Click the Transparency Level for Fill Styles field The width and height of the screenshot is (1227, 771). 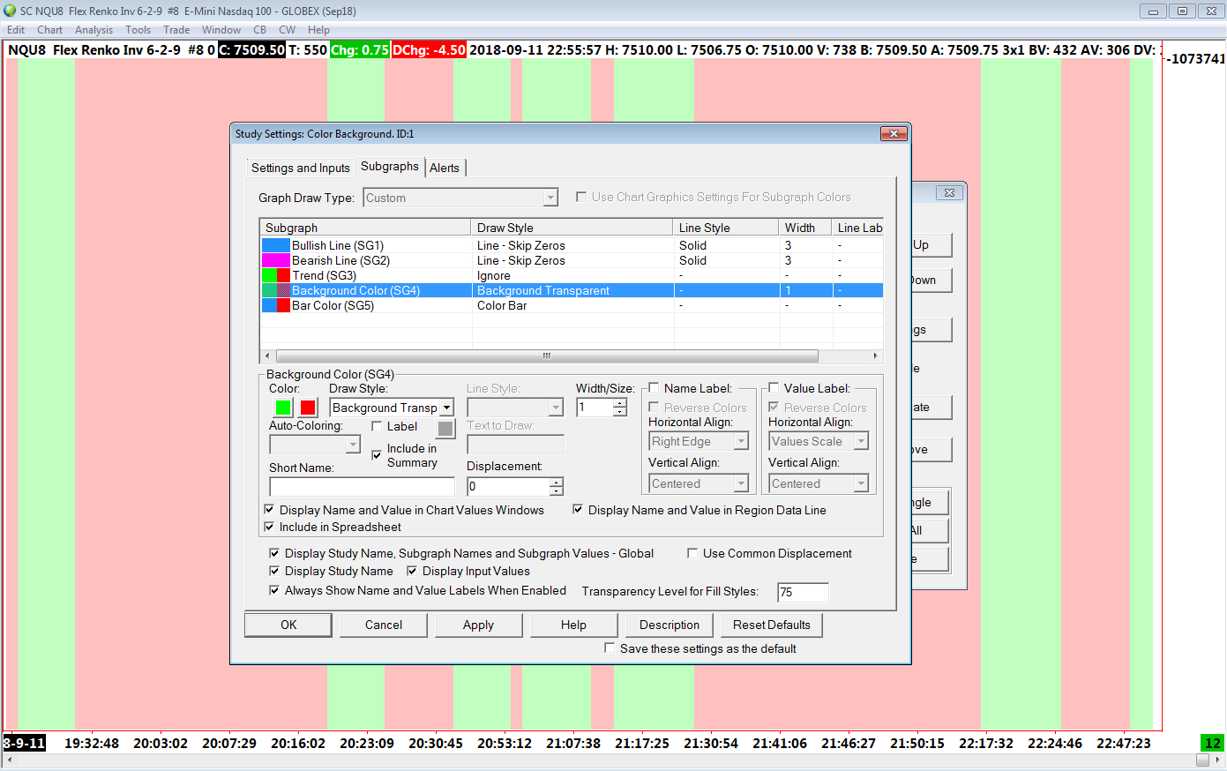click(x=803, y=592)
